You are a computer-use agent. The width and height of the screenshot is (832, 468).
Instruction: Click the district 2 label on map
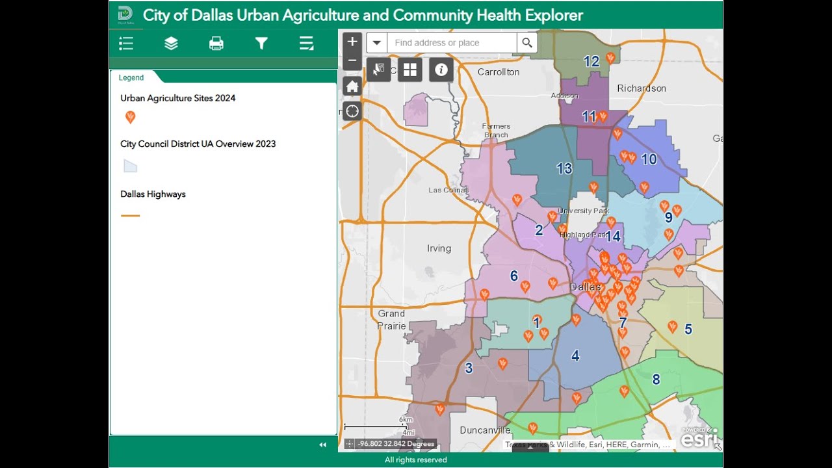click(x=539, y=230)
